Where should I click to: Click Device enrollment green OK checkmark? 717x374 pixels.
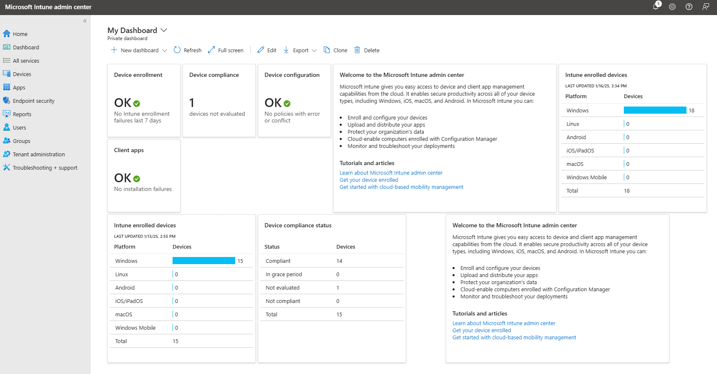137,104
